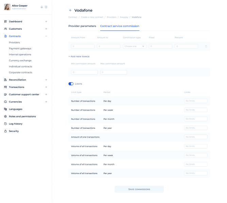Expand the Dashboard menu with plus
The image size is (227, 203).
(x=46, y=21)
